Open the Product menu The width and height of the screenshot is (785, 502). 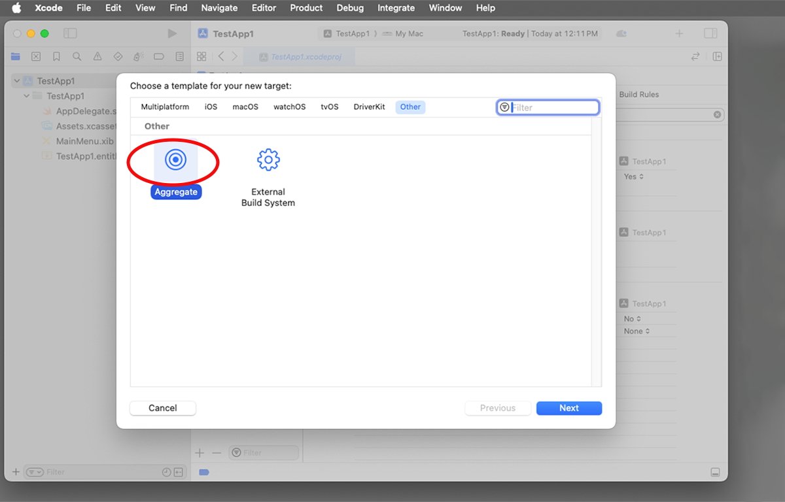click(305, 8)
